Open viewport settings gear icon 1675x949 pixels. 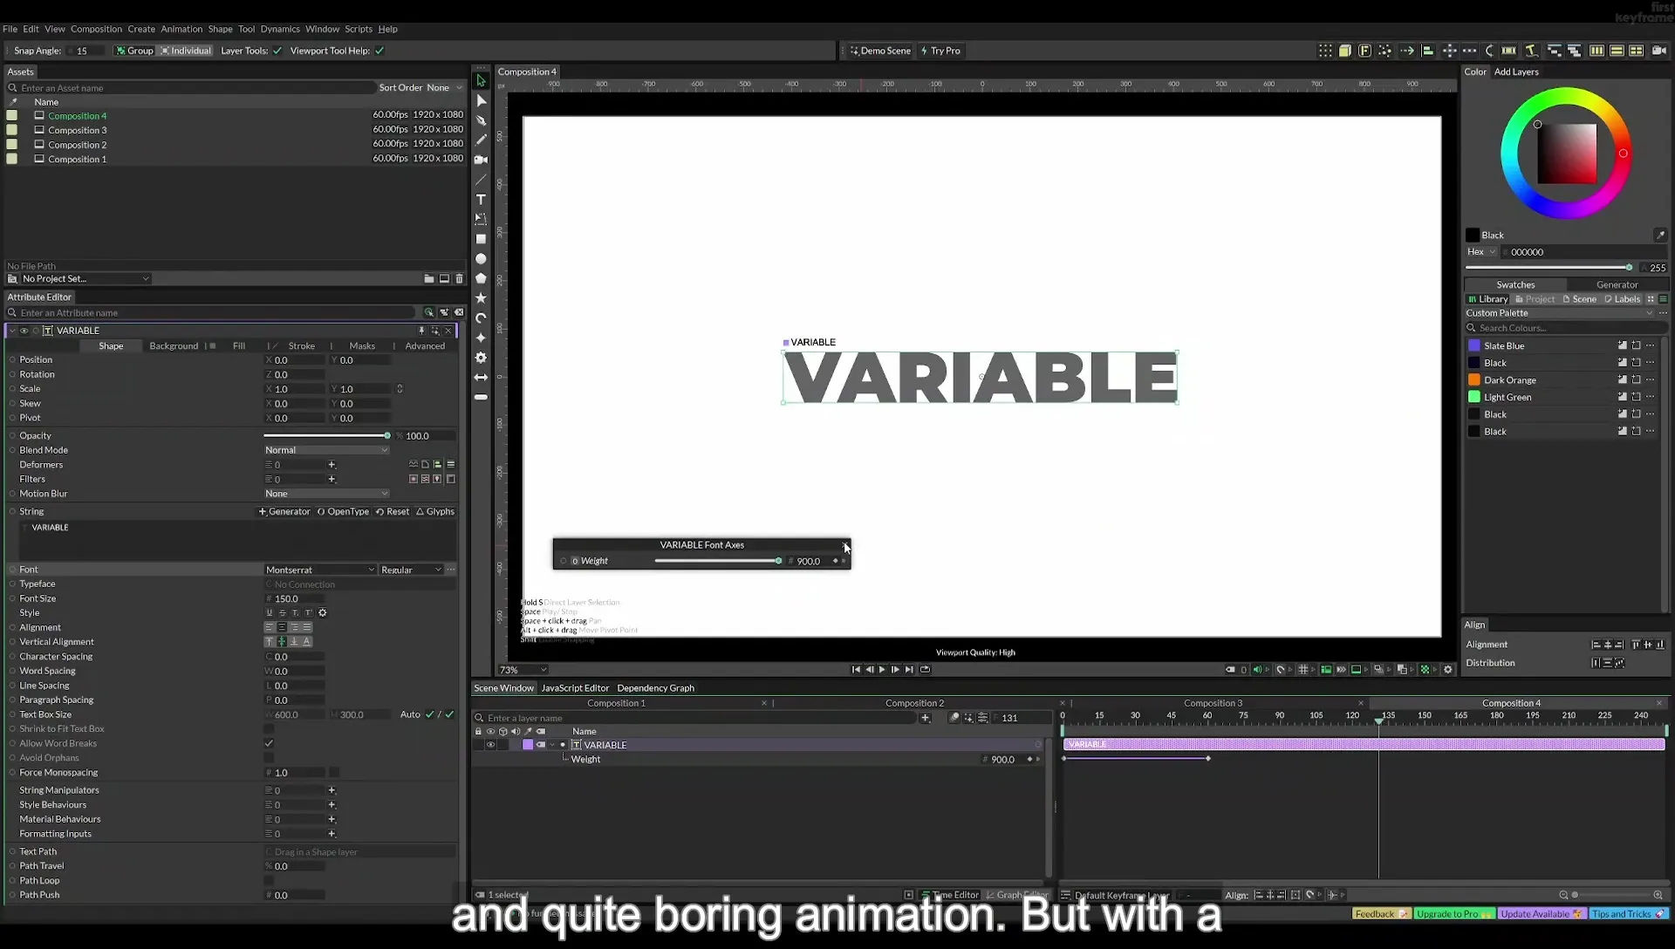pos(1448,670)
